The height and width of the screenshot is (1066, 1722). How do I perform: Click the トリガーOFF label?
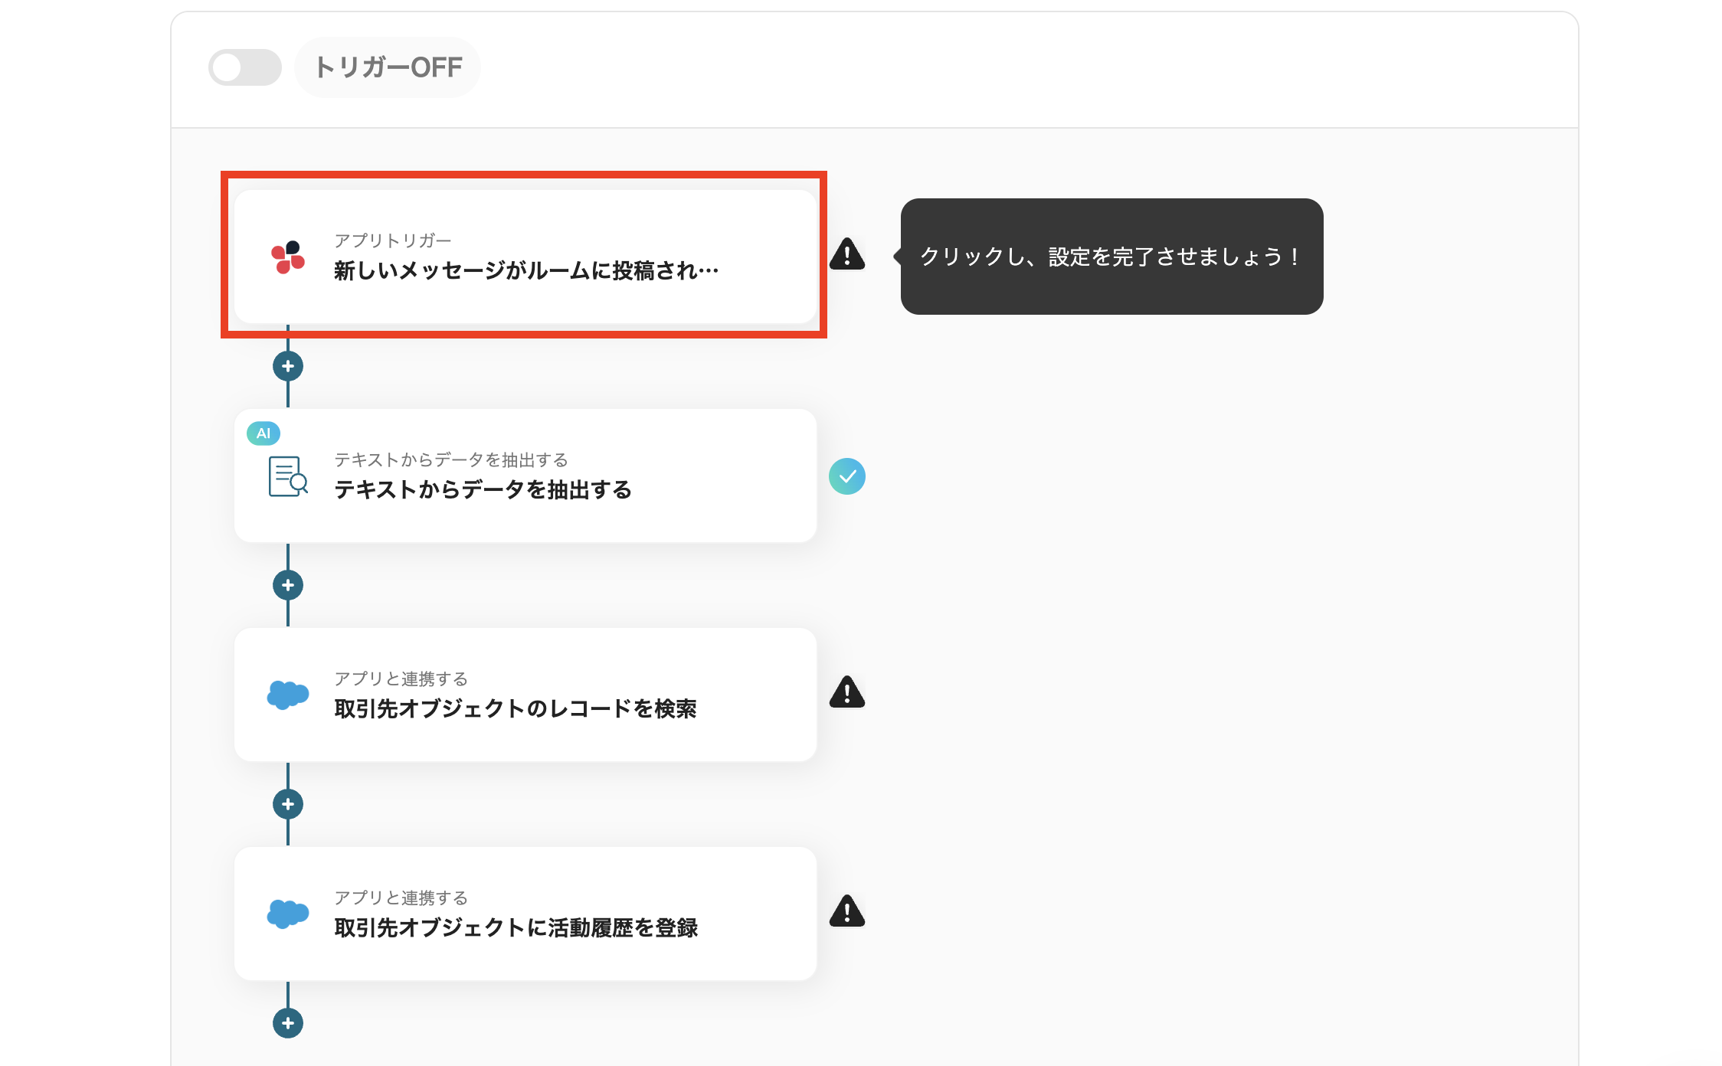point(388,67)
